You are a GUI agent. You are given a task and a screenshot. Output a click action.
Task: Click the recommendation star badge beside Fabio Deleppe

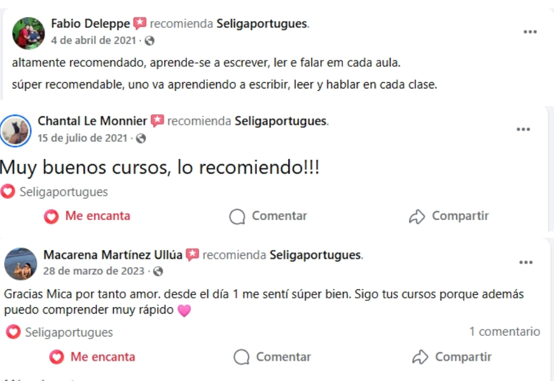(140, 24)
